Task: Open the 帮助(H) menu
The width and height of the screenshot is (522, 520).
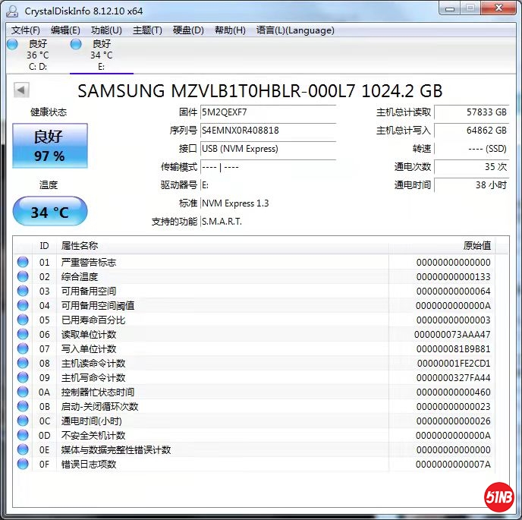Action: (x=230, y=30)
